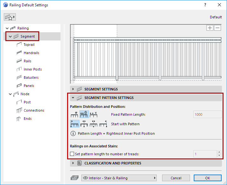Open the Interior - Stair & Railing layer dropdown
This screenshot has width=227, height=185.
click(119, 178)
